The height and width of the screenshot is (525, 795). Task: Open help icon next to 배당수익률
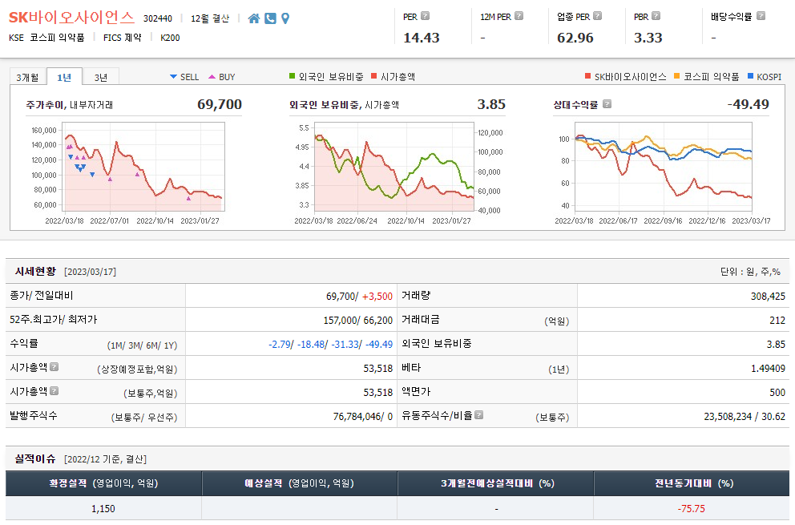tap(761, 16)
